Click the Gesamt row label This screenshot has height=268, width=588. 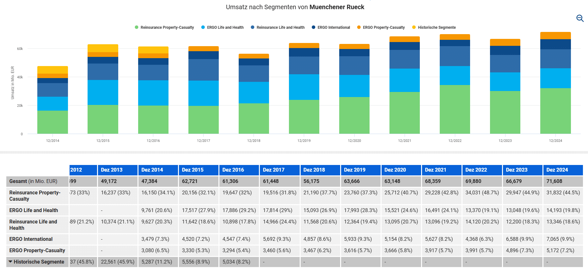33,181
